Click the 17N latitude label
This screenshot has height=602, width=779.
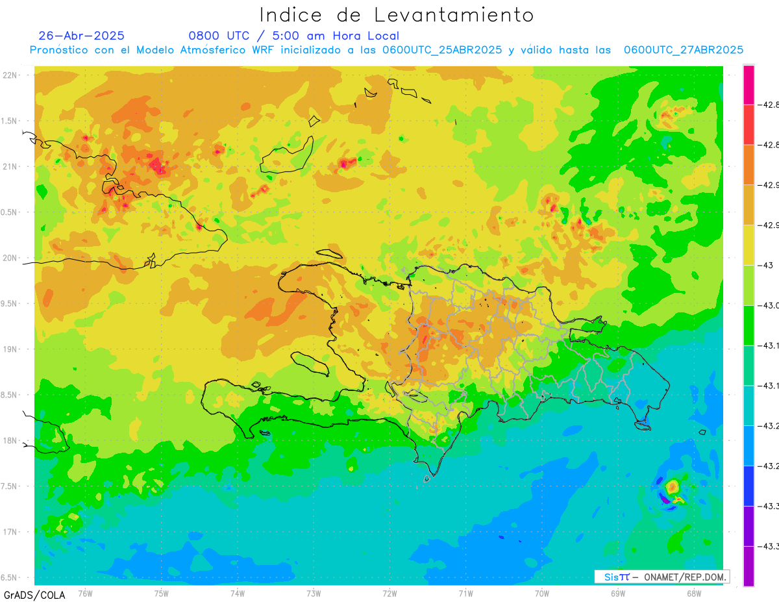point(10,531)
